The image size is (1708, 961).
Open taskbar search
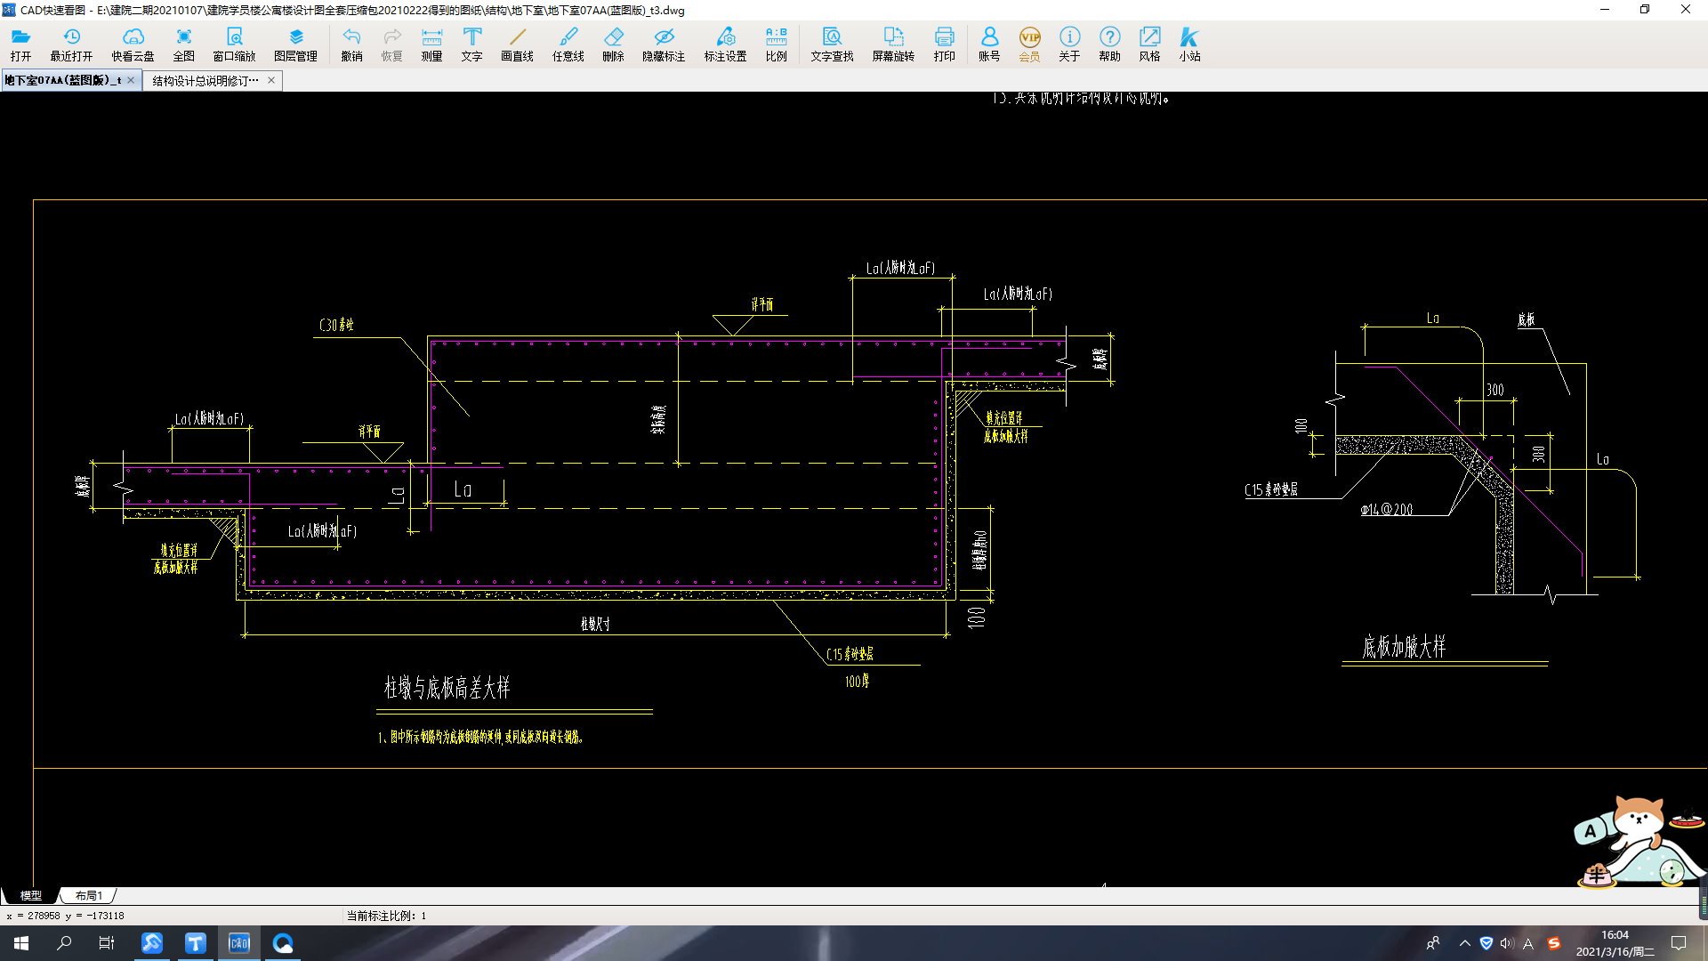point(64,943)
